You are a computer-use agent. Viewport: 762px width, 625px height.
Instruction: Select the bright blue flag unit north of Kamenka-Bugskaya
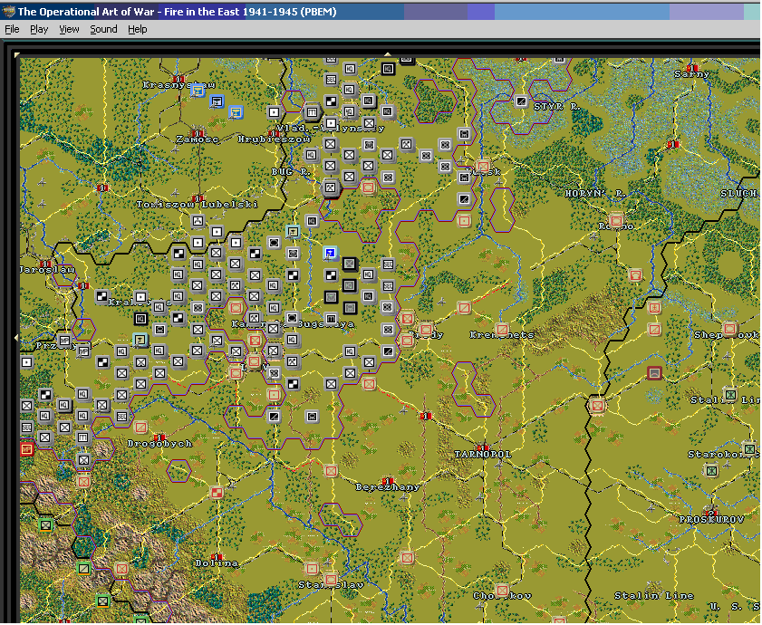331,253
